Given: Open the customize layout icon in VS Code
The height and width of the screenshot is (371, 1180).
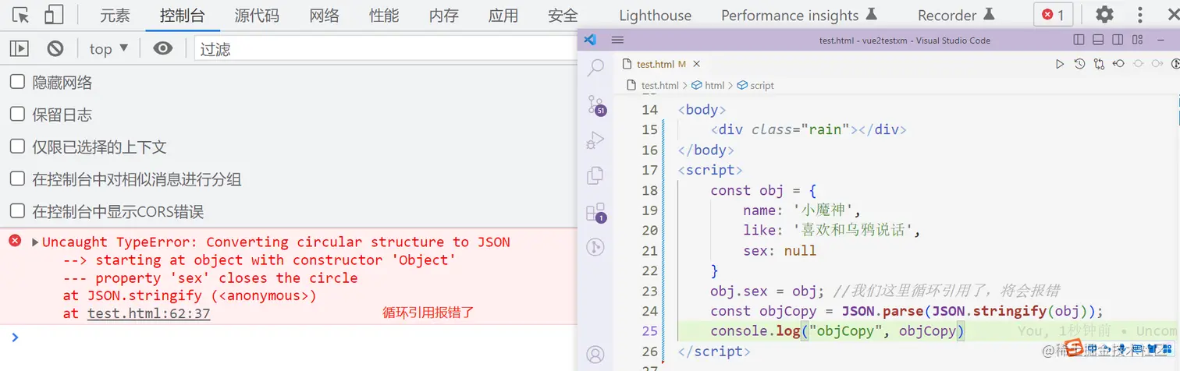Looking at the screenshot, I should (x=1138, y=40).
